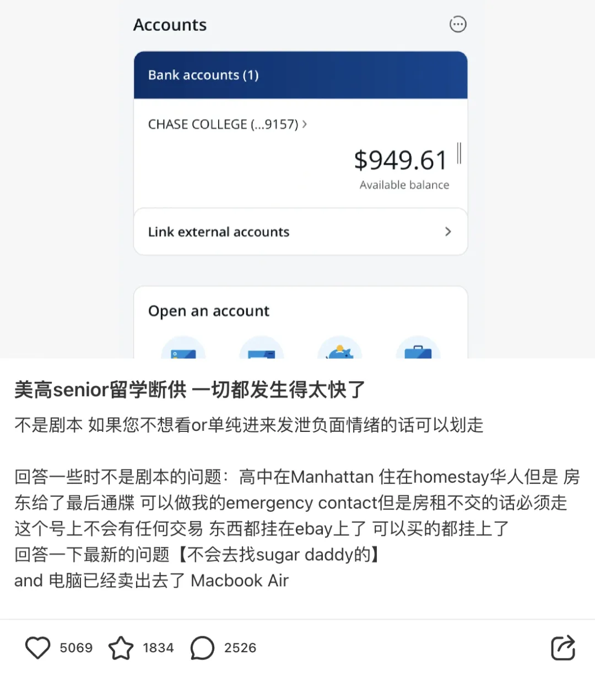Open the Link external accounts row
Image resolution: width=595 pixels, height=676 pixels.
point(219,232)
